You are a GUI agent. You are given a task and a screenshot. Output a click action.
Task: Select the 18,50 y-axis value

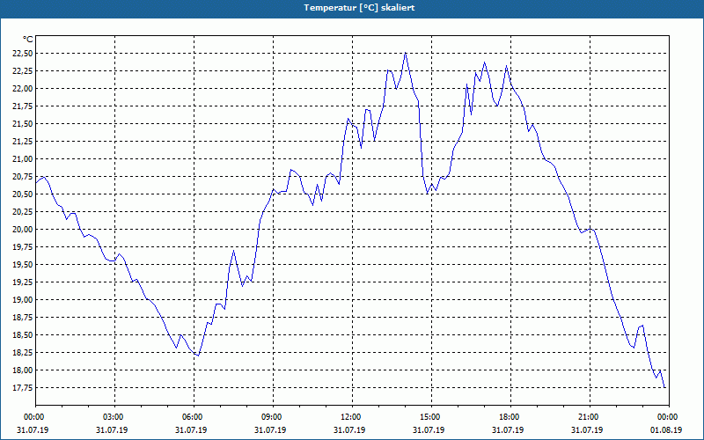click(23, 335)
